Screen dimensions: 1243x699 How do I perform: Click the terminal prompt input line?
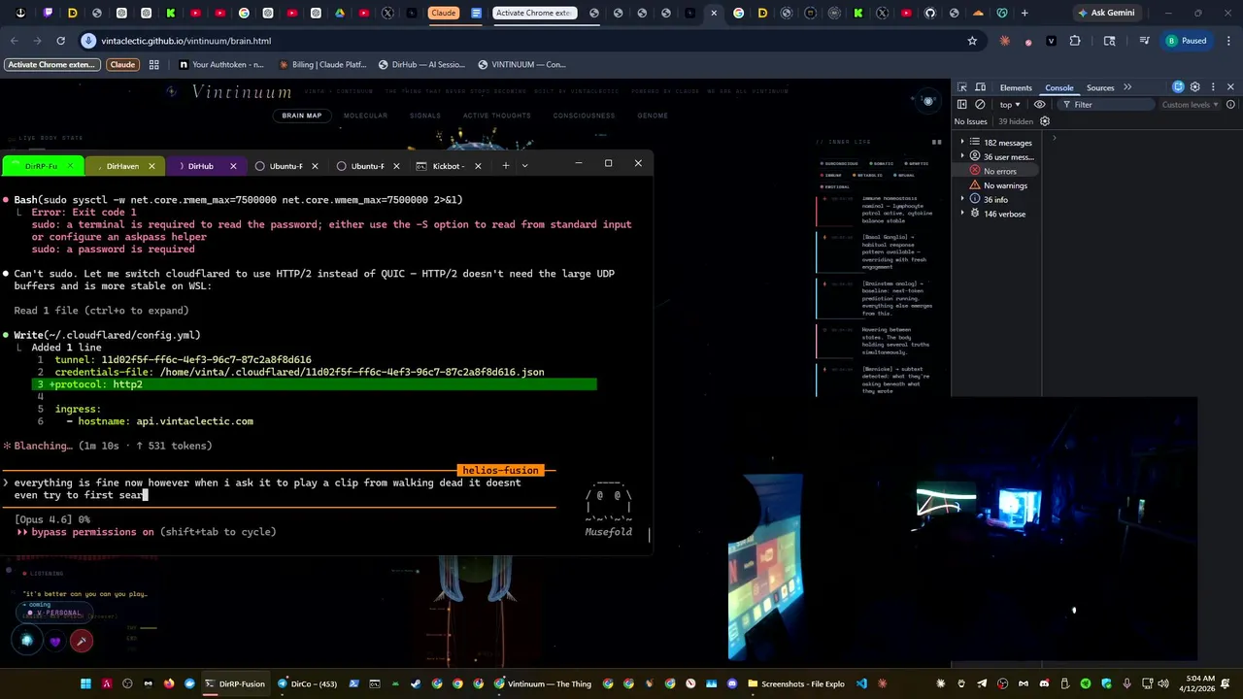coord(277,488)
